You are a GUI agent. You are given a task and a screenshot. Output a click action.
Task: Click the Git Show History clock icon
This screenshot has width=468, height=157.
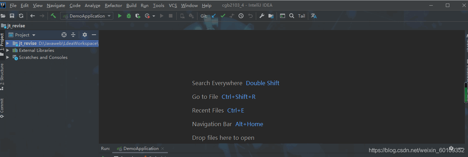[241, 16]
